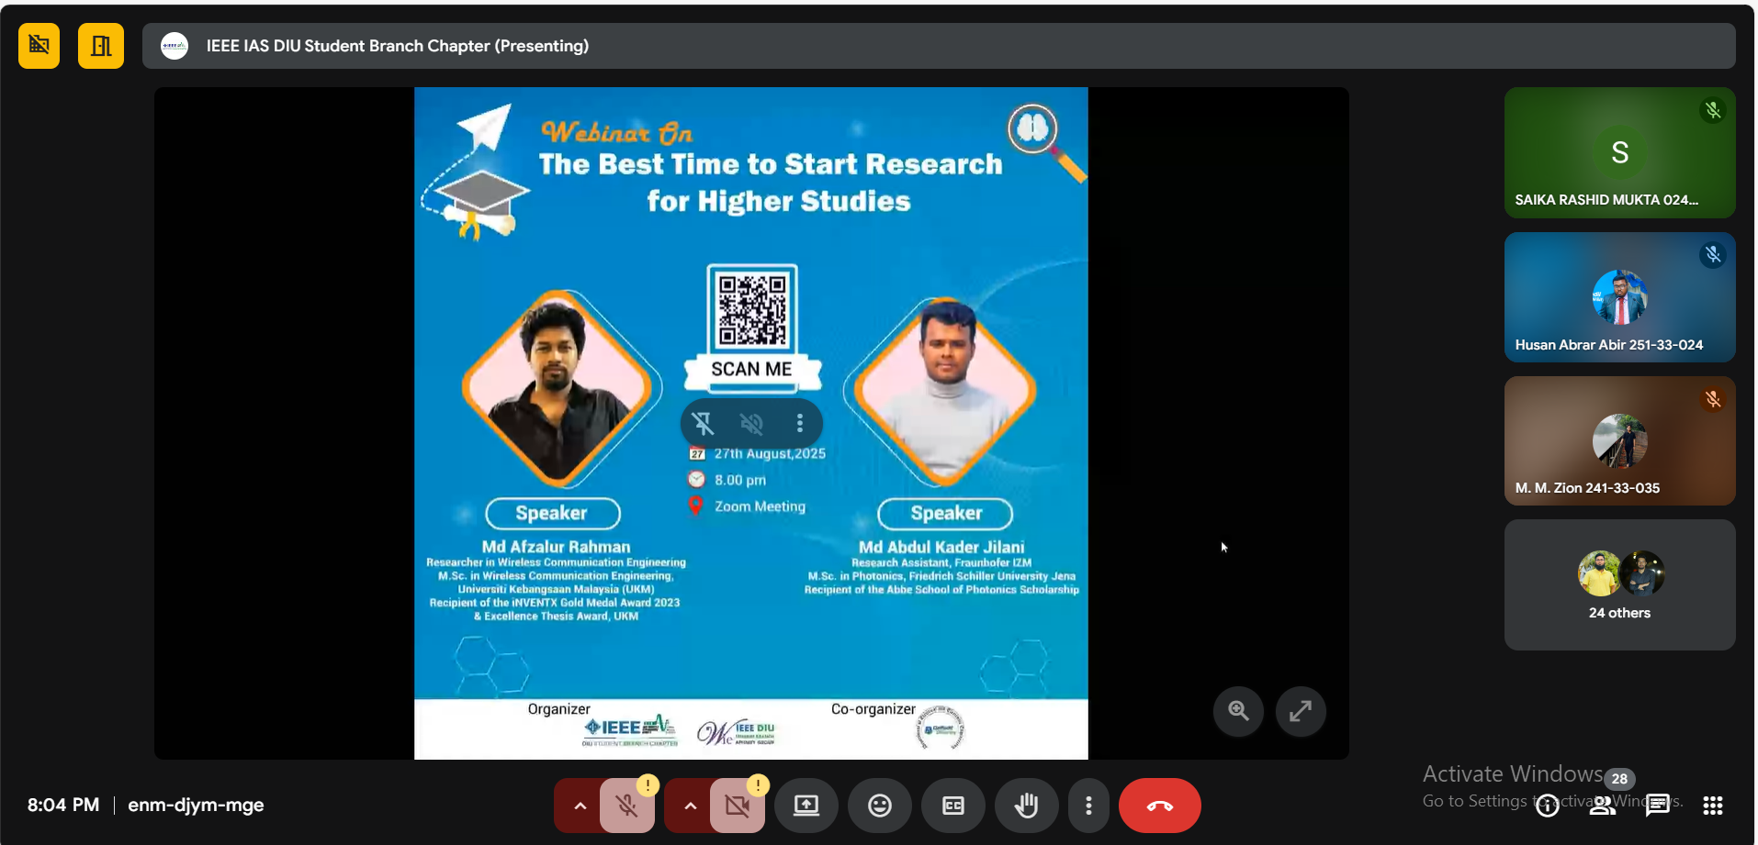
Task: Open the three-dot menu on presentation overlay
Action: tap(800, 423)
